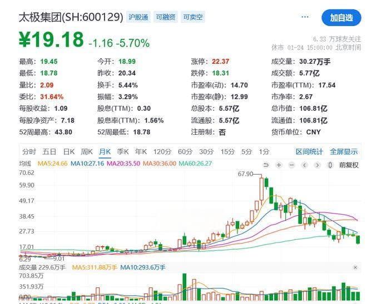Click the 可卖空 tag

[x=193, y=17]
